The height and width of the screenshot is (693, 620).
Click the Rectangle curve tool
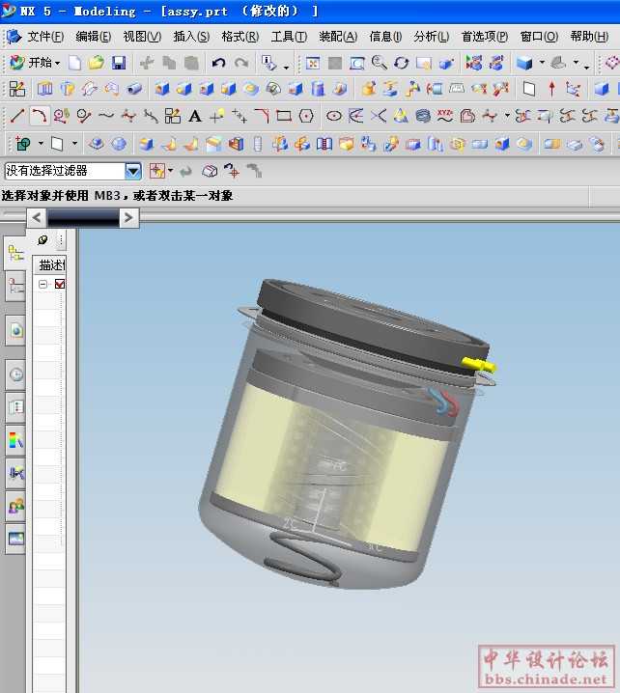tap(284, 116)
